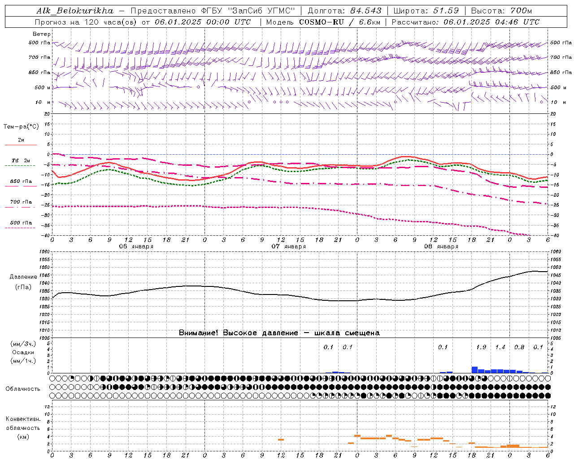The image size is (574, 459).
Task: Click the 07 января date label
Action: (x=288, y=247)
